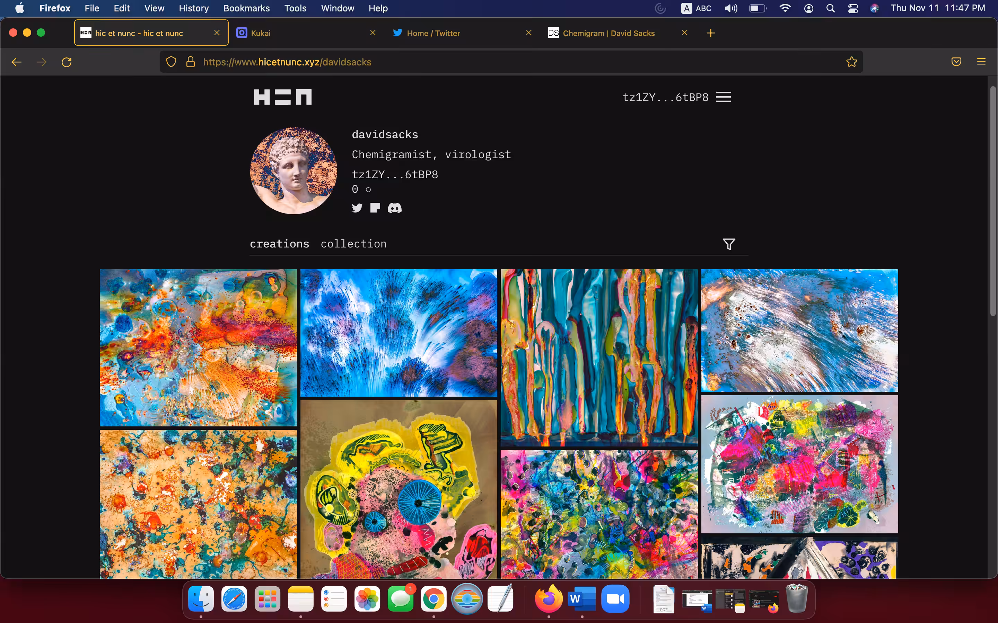Close the Kukai tab
The height and width of the screenshot is (623, 998).
click(x=373, y=33)
